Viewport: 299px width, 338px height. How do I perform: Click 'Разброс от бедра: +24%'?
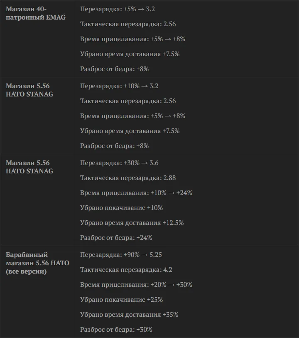[116, 238]
